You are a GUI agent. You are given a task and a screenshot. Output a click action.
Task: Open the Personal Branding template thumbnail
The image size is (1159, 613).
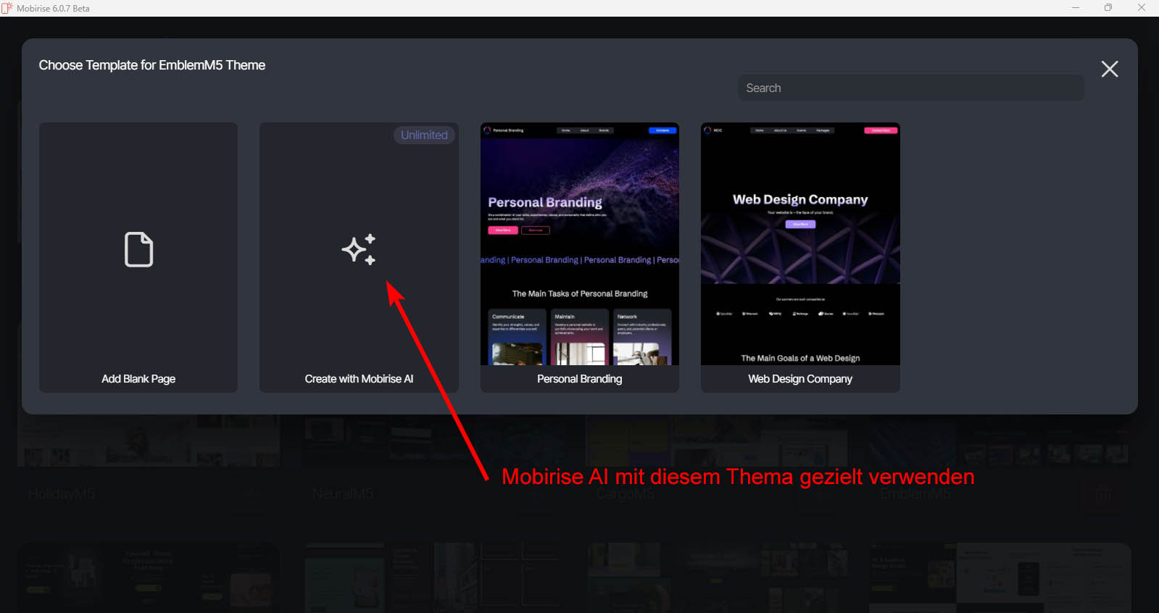click(x=580, y=243)
